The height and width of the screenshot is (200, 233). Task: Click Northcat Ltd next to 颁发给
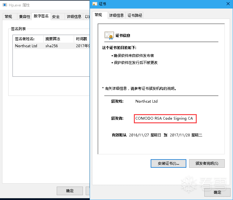point(146,101)
